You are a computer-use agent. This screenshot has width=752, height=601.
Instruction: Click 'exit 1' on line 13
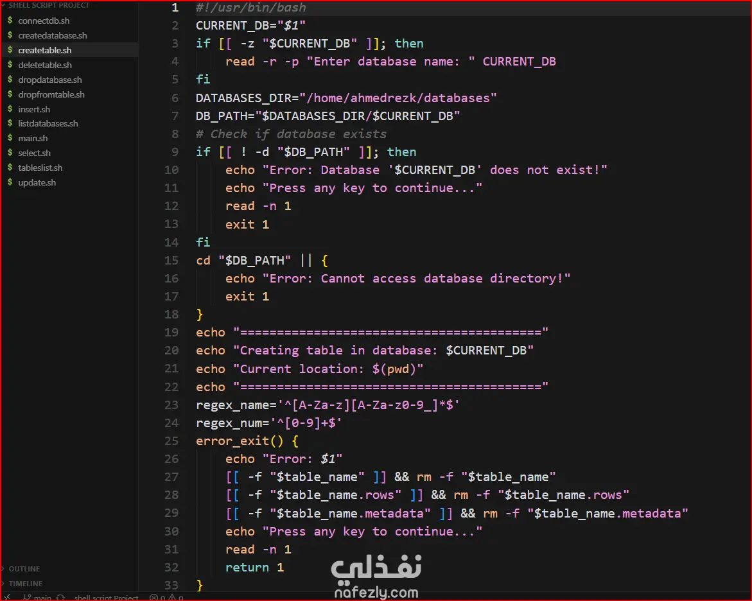click(x=247, y=225)
